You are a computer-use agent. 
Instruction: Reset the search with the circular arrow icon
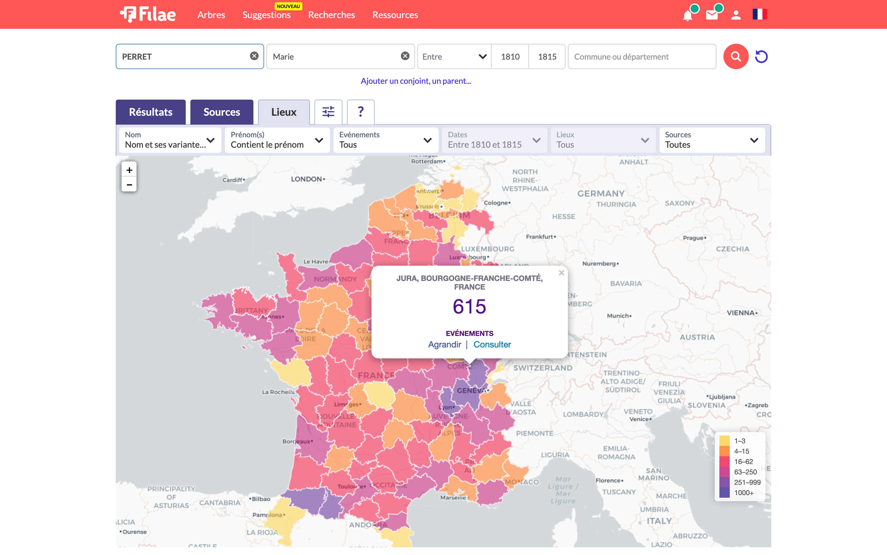point(761,56)
